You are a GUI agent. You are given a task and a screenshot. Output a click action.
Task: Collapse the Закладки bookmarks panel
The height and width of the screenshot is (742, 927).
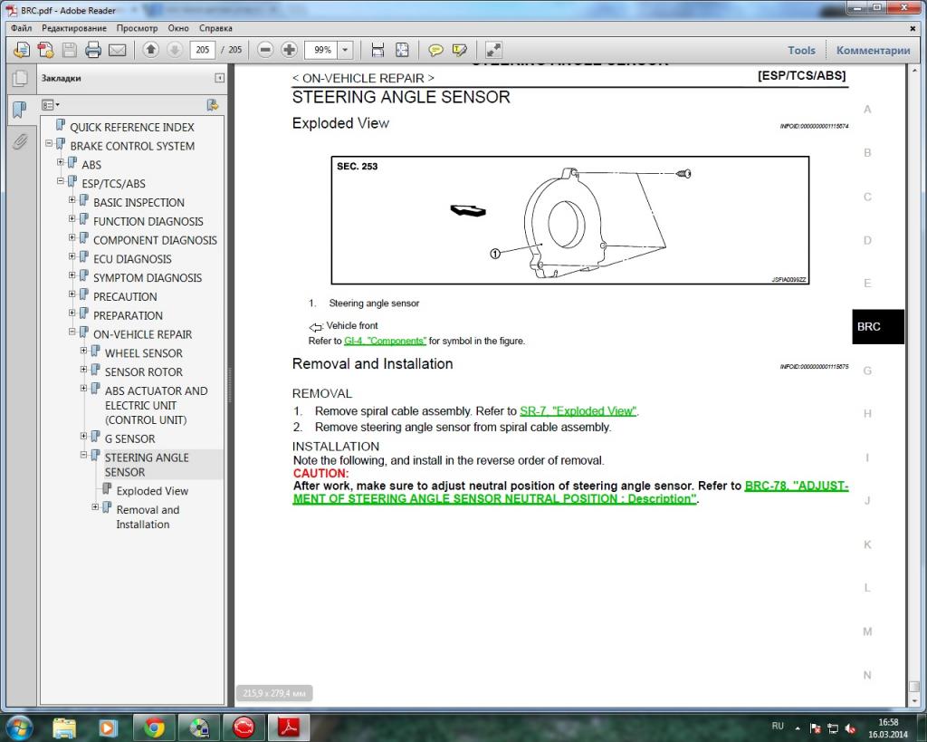(219, 79)
